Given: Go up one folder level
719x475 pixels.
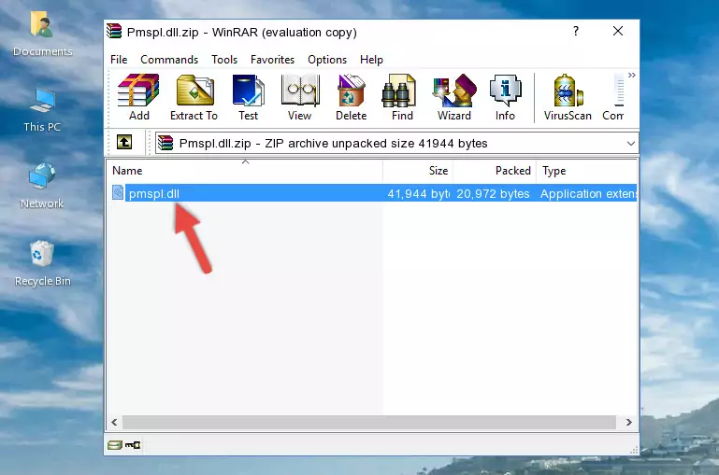Looking at the screenshot, I should (124, 143).
